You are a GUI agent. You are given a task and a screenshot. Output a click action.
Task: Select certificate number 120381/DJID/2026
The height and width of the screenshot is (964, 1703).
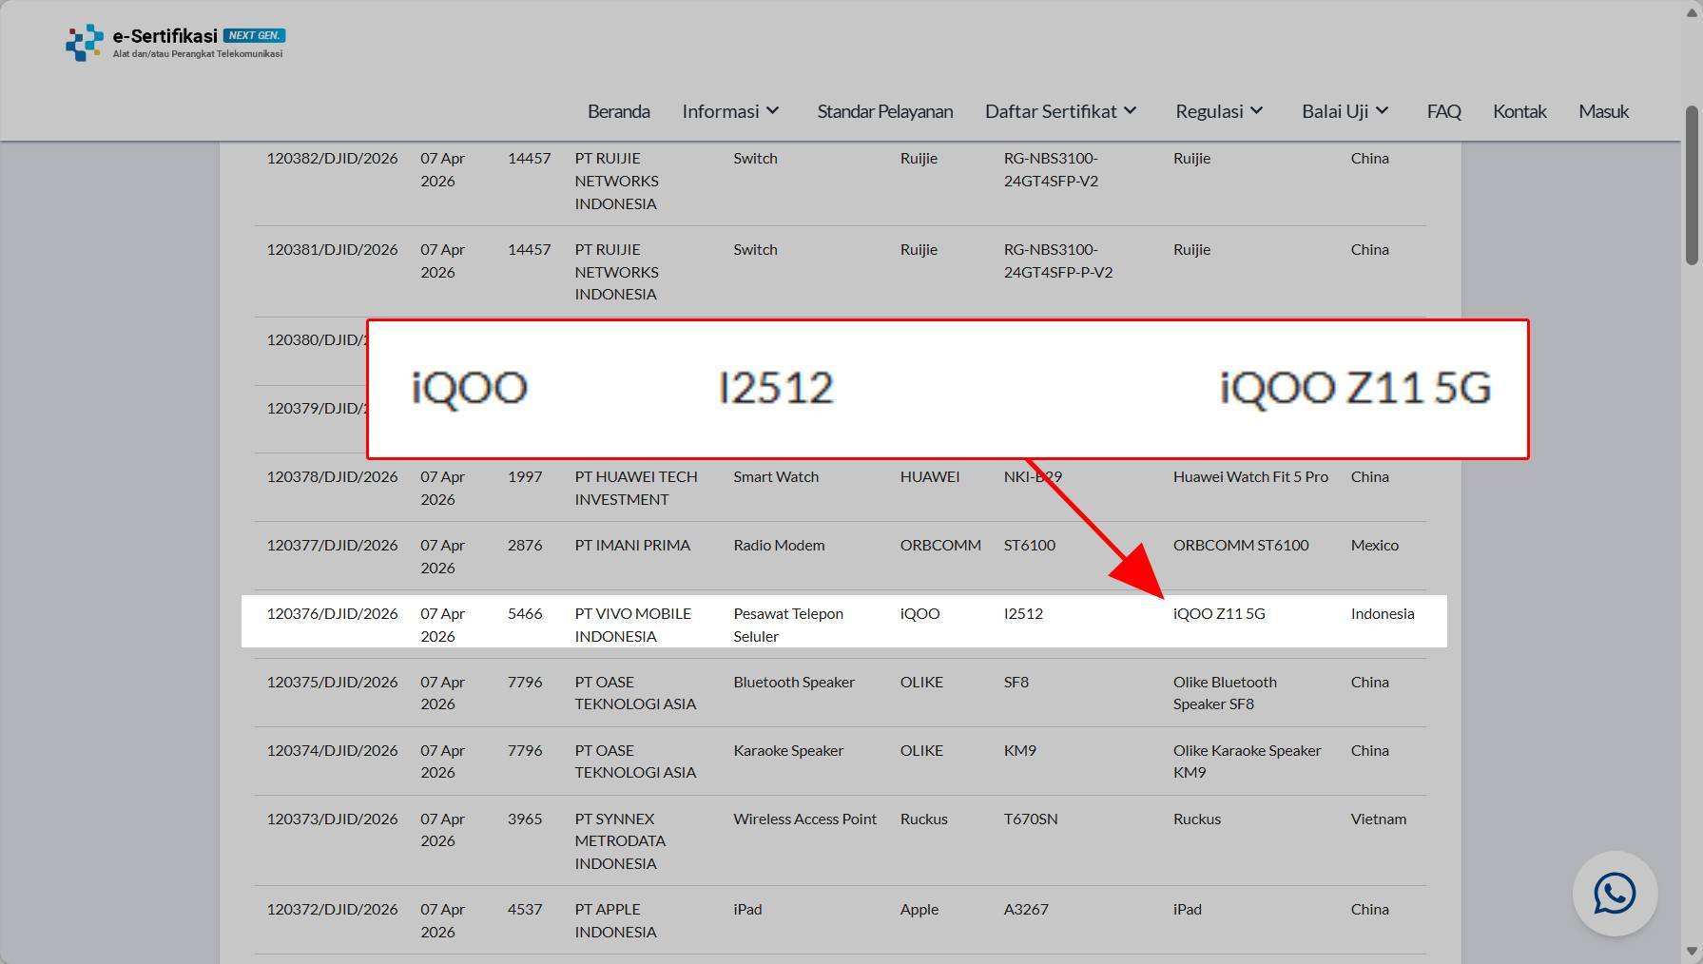pyautogui.click(x=332, y=250)
